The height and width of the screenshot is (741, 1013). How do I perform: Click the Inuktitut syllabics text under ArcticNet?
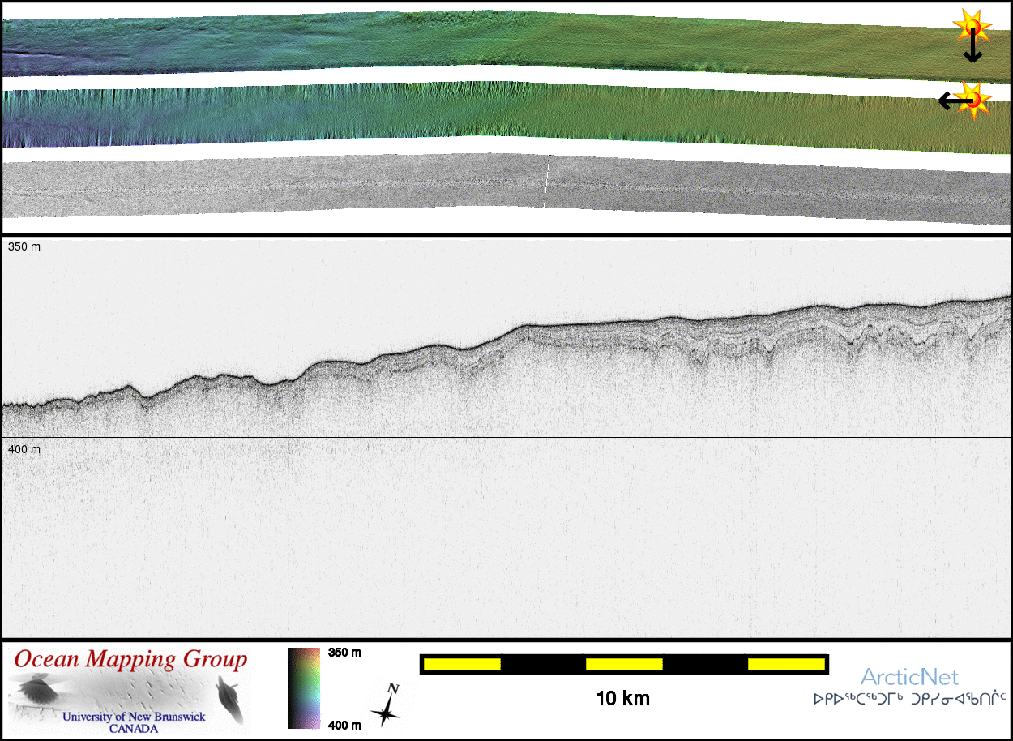click(x=909, y=697)
